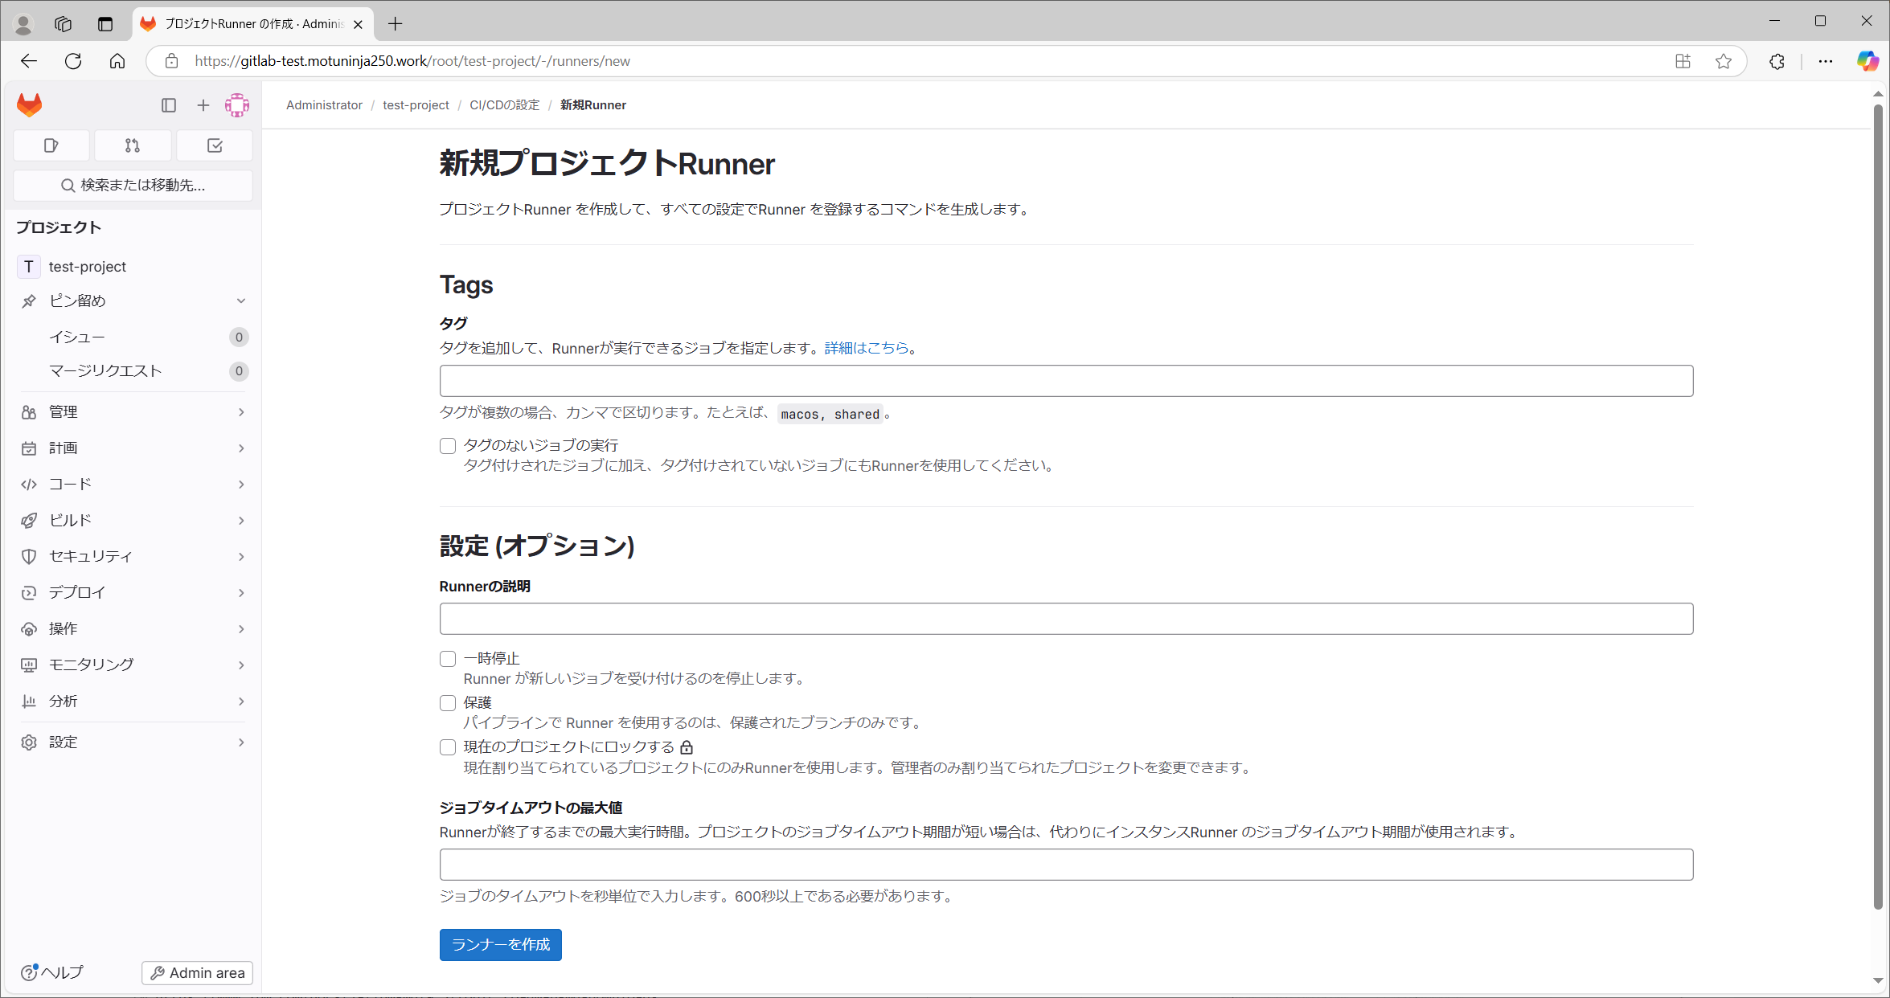Toggle the sidebar collapse icon
This screenshot has height=998, width=1890.
169,104
